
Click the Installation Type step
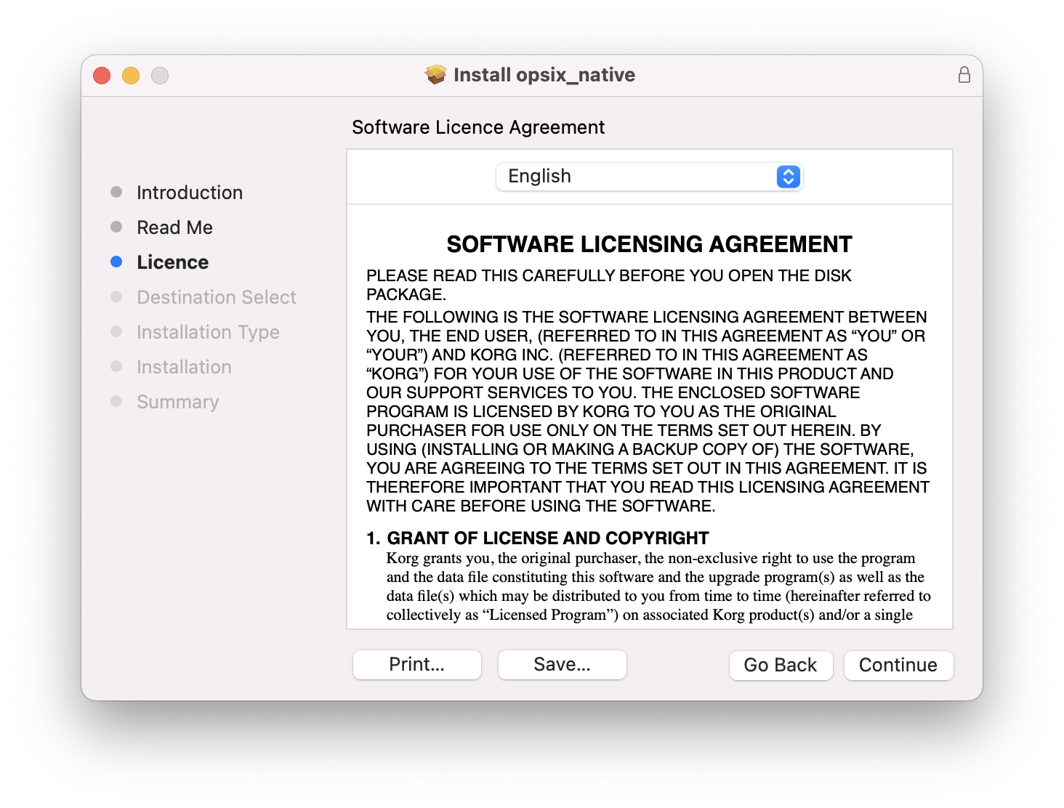[208, 332]
